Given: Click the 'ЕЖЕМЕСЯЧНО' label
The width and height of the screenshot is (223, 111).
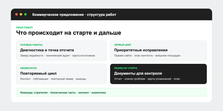Looking at the screenshot, I should [29, 68].
